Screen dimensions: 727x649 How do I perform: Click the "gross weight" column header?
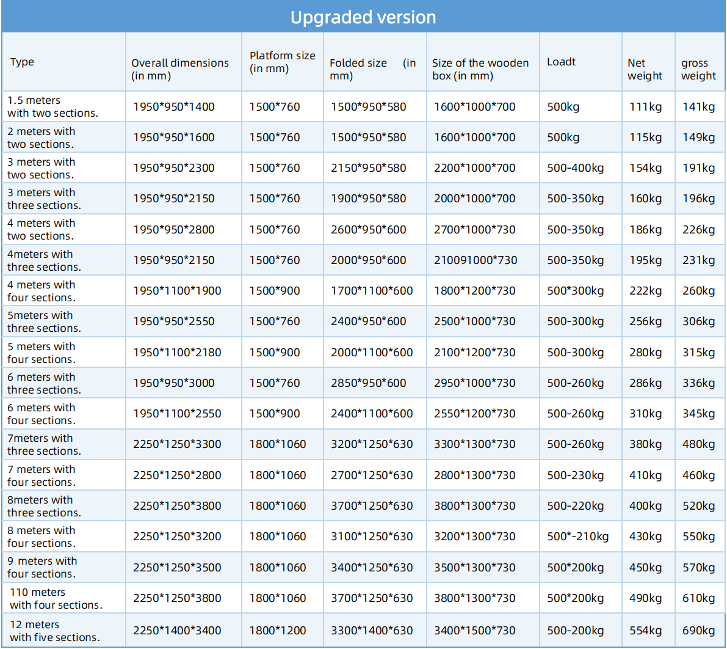pos(698,69)
